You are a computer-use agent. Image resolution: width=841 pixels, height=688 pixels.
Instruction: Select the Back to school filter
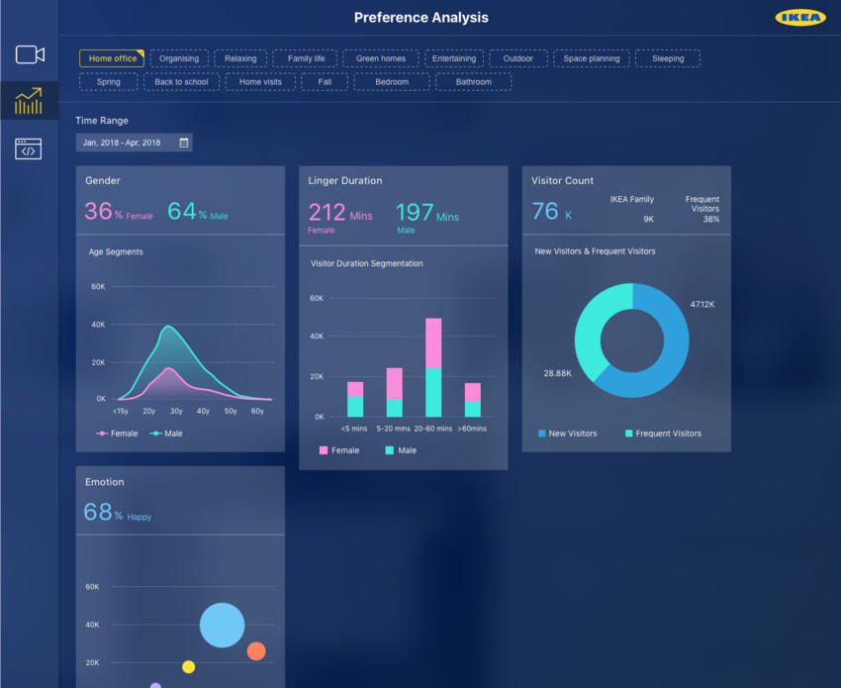(x=181, y=81)
